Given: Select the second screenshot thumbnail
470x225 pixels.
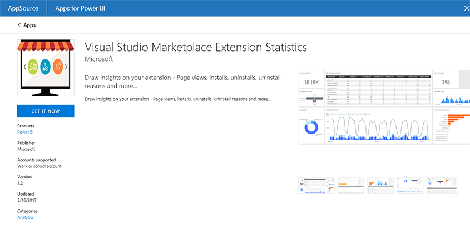Looking at the screenshot, I should tap(351, 186).
